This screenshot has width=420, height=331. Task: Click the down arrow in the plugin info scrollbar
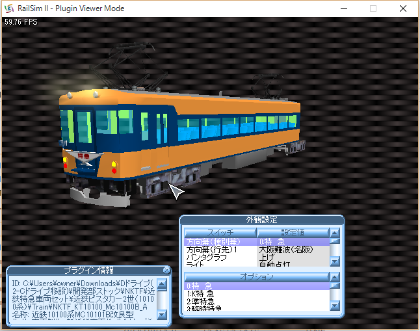pos(162,315)
